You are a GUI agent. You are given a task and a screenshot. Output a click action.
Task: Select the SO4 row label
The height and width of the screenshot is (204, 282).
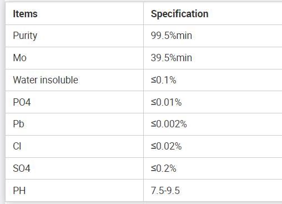point(22,168)
